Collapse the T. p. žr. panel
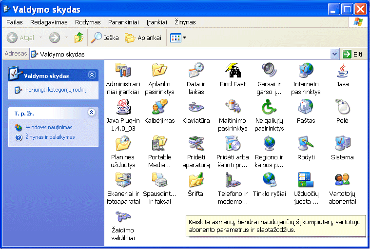 point(92,112)
